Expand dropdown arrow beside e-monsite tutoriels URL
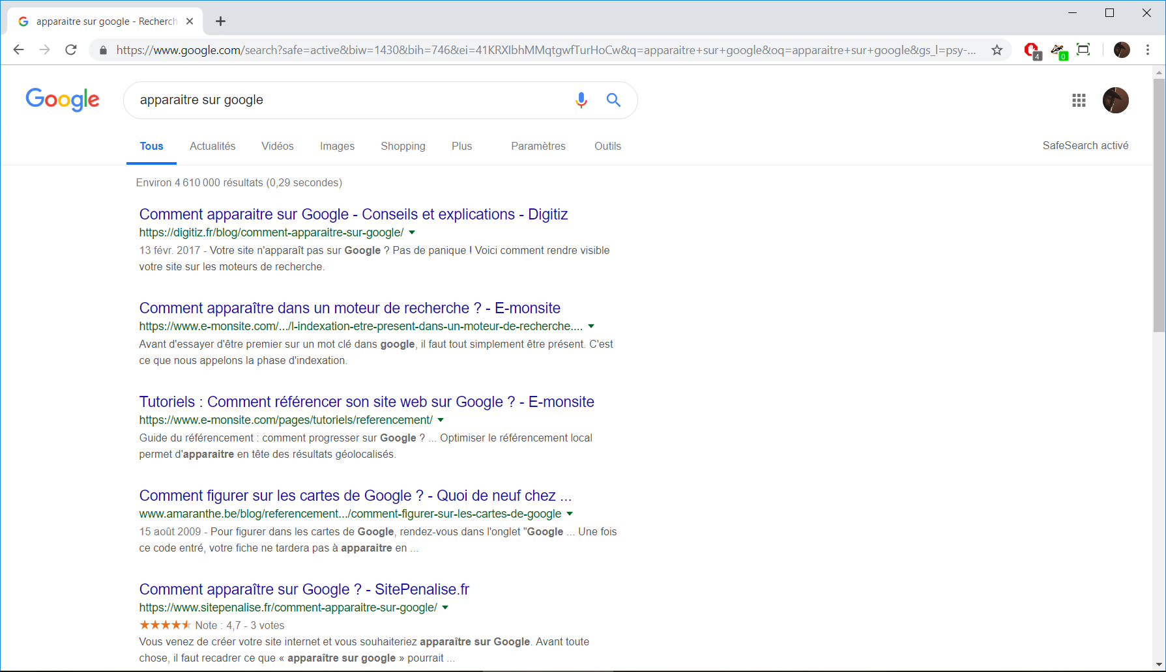This screenshot has height=672, width=1166. coord(441,420)
